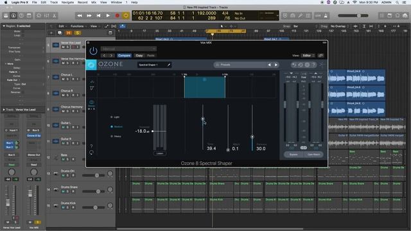Screen dimensions: 411x231
Task: Toggle the Count-in 1234 button
Action: [x=318, y=15]
